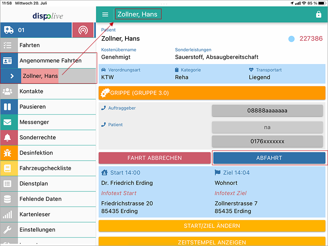Open the orange GRIPPE (GRUPPE 3.0) banner
The width and height of the screenshot is (328, 246).
click(212, 93)
